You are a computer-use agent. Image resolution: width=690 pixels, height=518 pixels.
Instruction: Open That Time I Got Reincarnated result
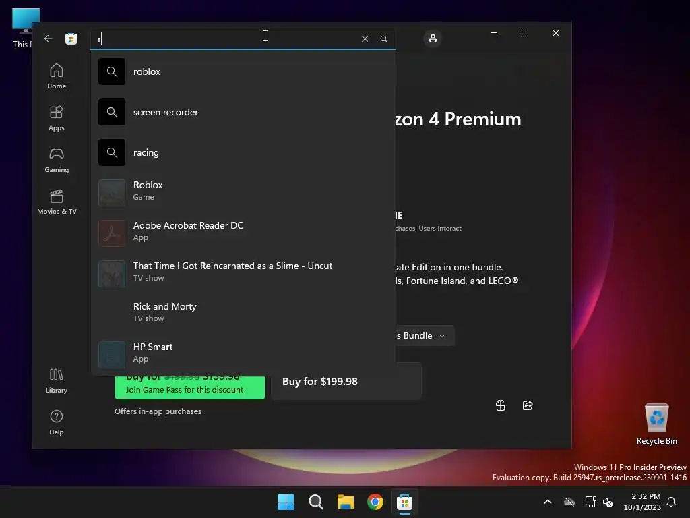point(243,274)
